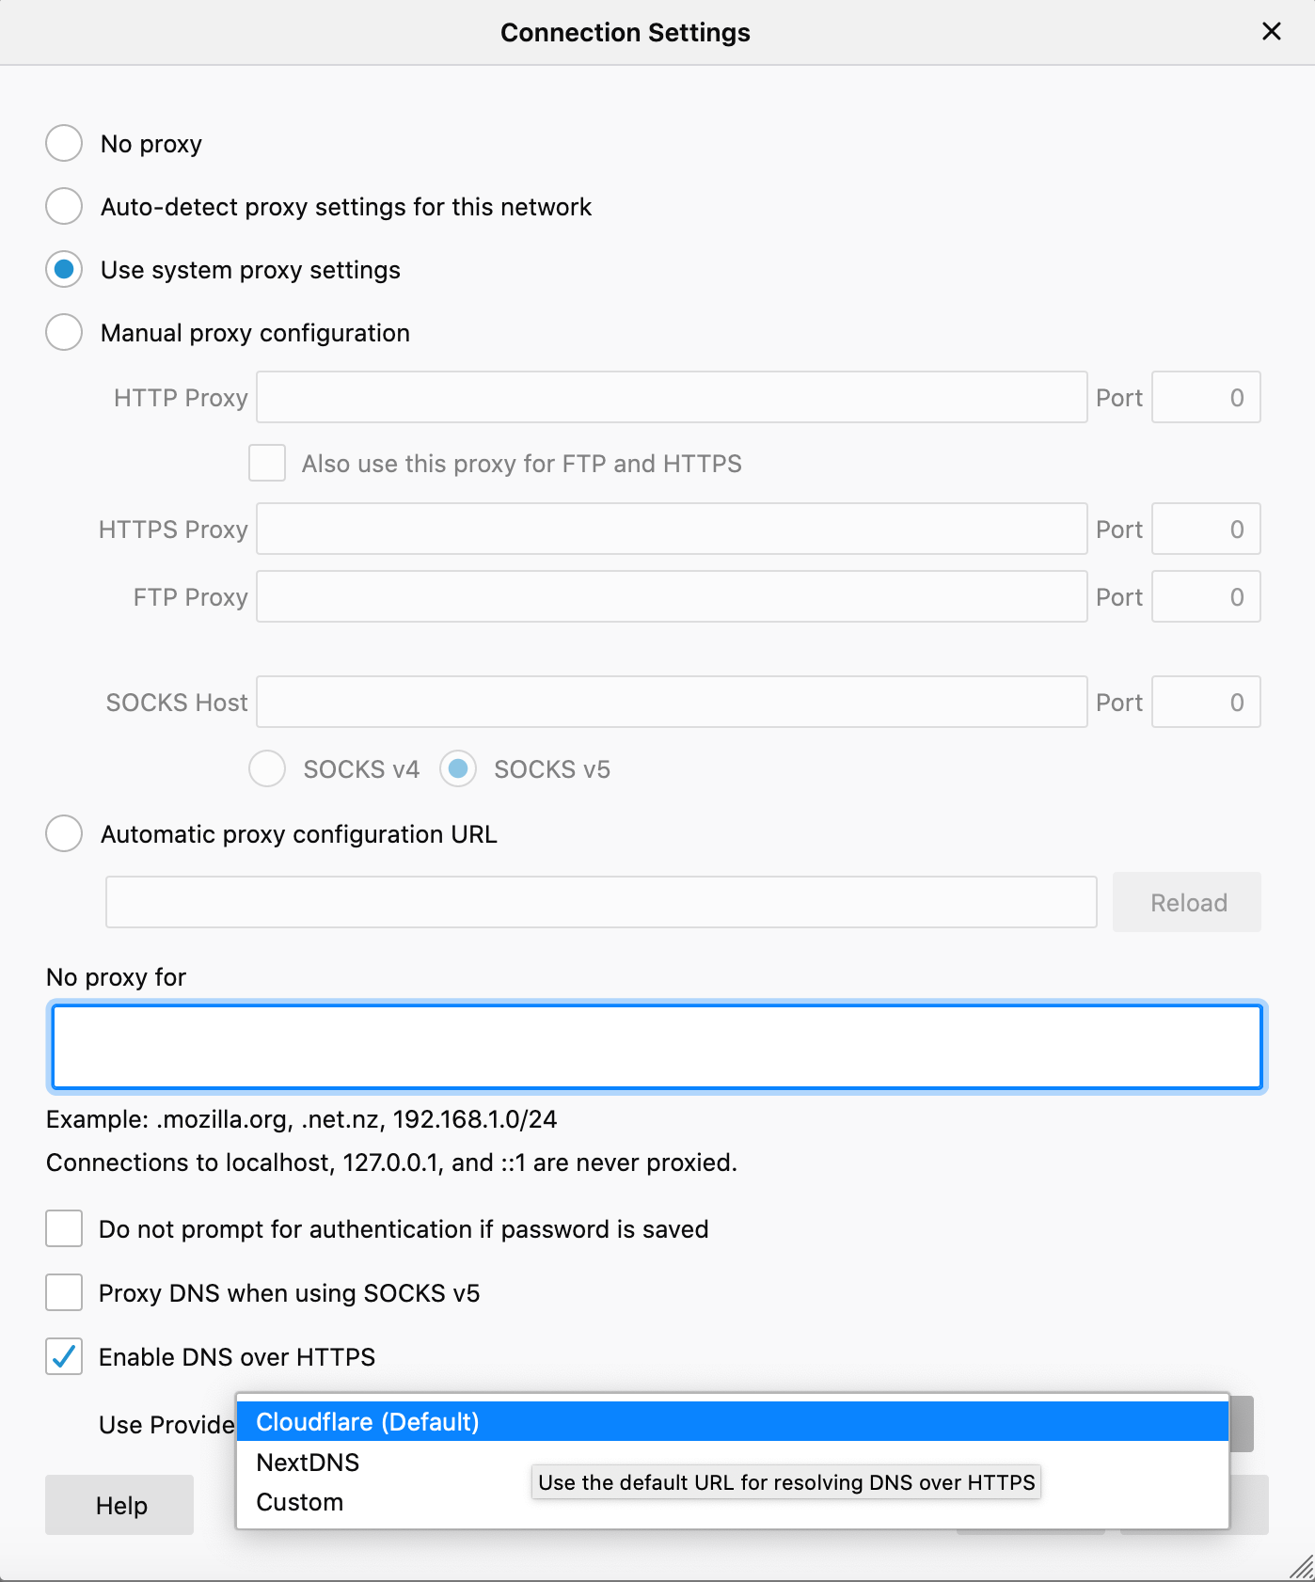The image size is (1315, 1582).
Task: Select Custom from the provider dropdown
Action: pos(299,1502)
